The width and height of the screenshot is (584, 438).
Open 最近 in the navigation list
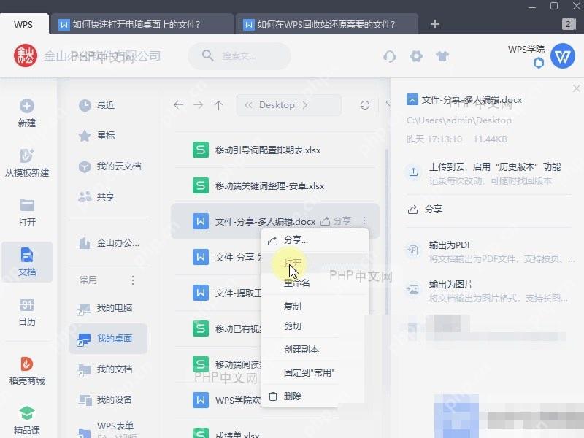coord(108,105)
